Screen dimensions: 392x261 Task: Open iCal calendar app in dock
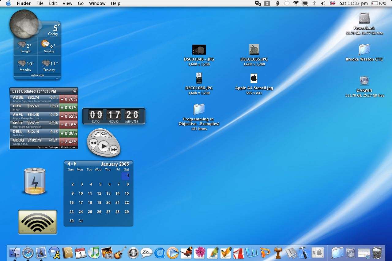[x=81, y=253]
